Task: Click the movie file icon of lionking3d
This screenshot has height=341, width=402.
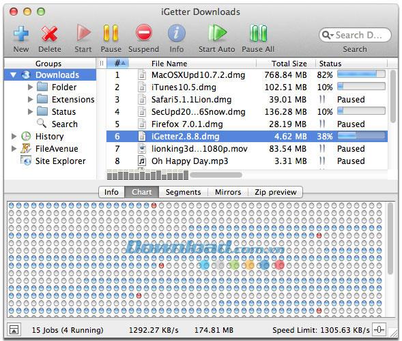Action: pyautogui.click(x=142, y=149)
